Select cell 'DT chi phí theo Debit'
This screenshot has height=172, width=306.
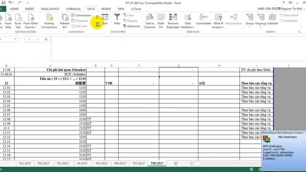(256, 70)
